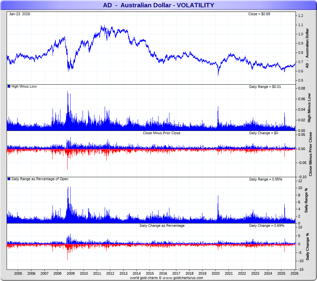Click the 2007 label on the time axis

tap(45, 273)
